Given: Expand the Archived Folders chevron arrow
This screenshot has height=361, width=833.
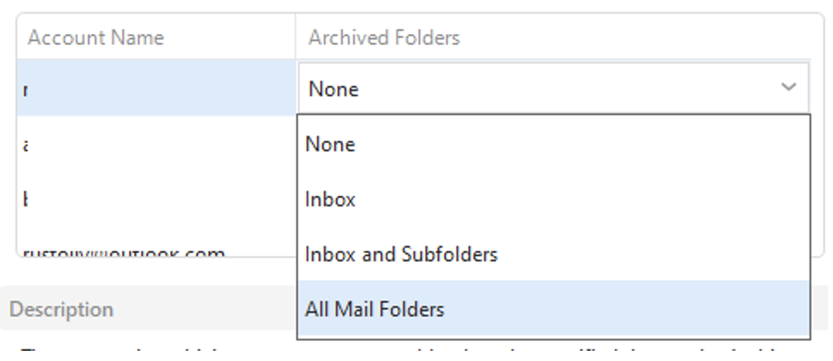Looking at the screenshot, I should click(x=788, y=88).
